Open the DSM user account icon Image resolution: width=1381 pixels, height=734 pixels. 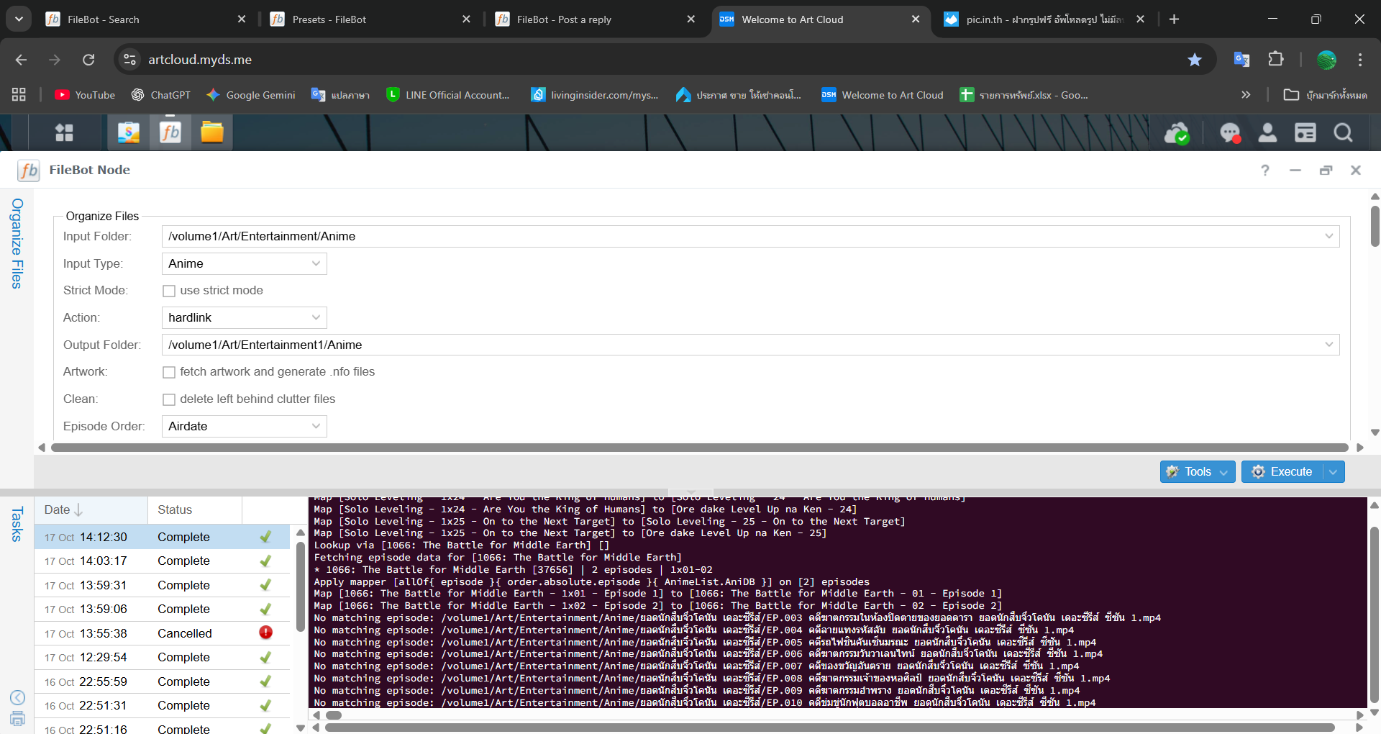(1267, 133)
